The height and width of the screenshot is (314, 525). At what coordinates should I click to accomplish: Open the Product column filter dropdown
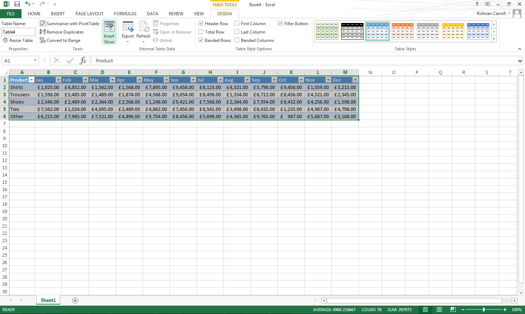click(x=31, y=80)
